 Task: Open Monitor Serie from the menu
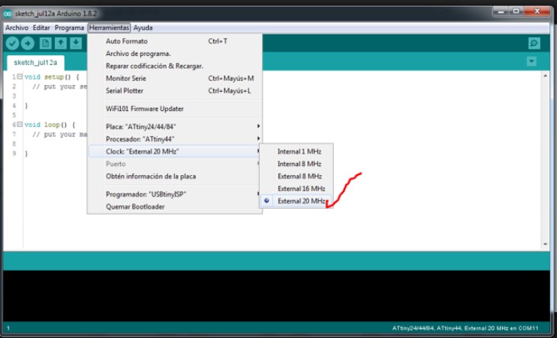[x=175, y=78]
